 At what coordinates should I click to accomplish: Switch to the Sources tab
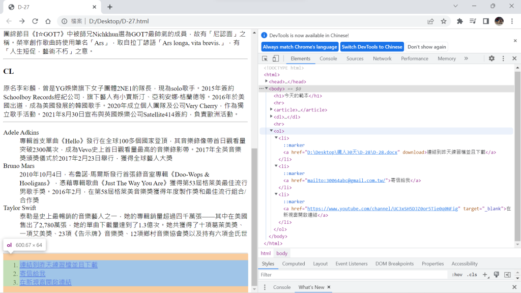pos(355,58)
